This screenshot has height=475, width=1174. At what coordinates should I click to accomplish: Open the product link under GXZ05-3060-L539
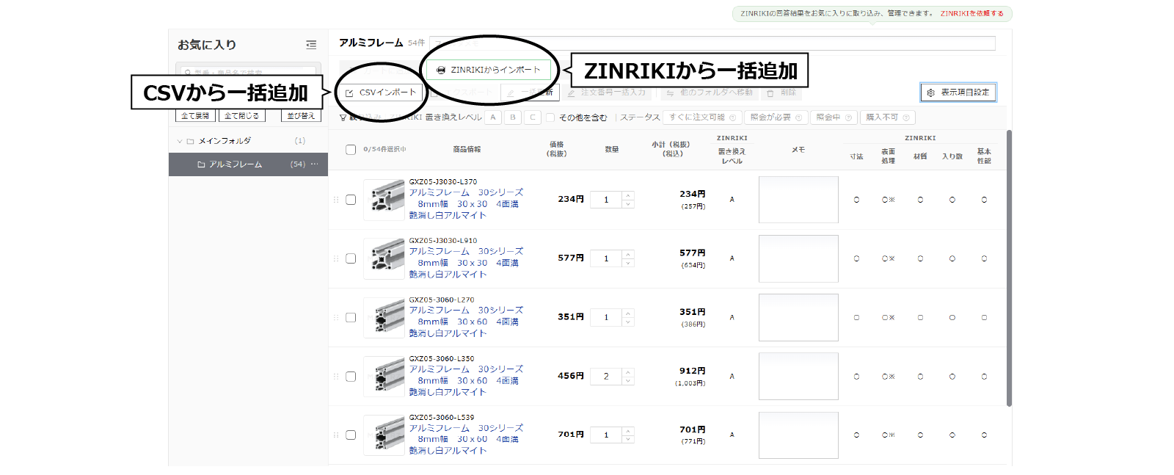[x=466, y=439]
